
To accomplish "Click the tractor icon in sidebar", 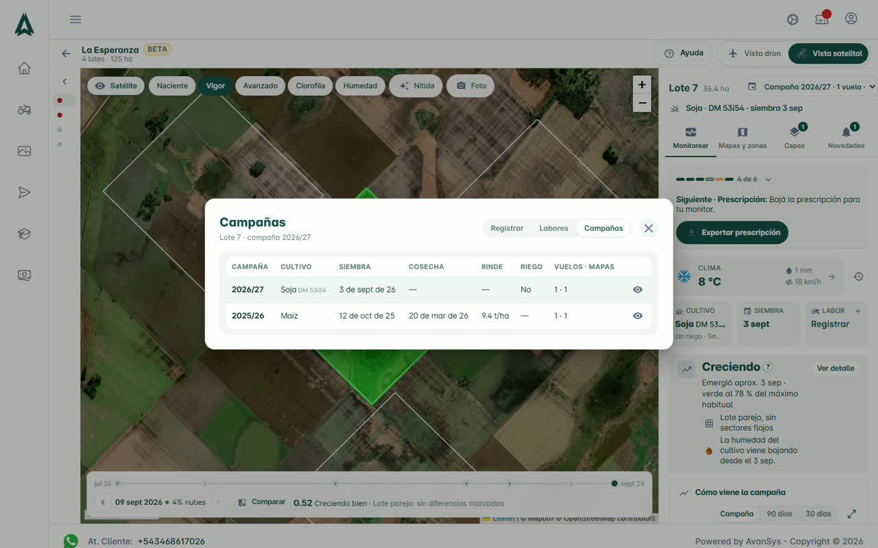I will tap(24, 110).
